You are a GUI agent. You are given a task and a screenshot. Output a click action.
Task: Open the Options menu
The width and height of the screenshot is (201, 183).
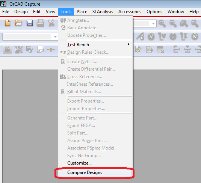click(154, 12)
